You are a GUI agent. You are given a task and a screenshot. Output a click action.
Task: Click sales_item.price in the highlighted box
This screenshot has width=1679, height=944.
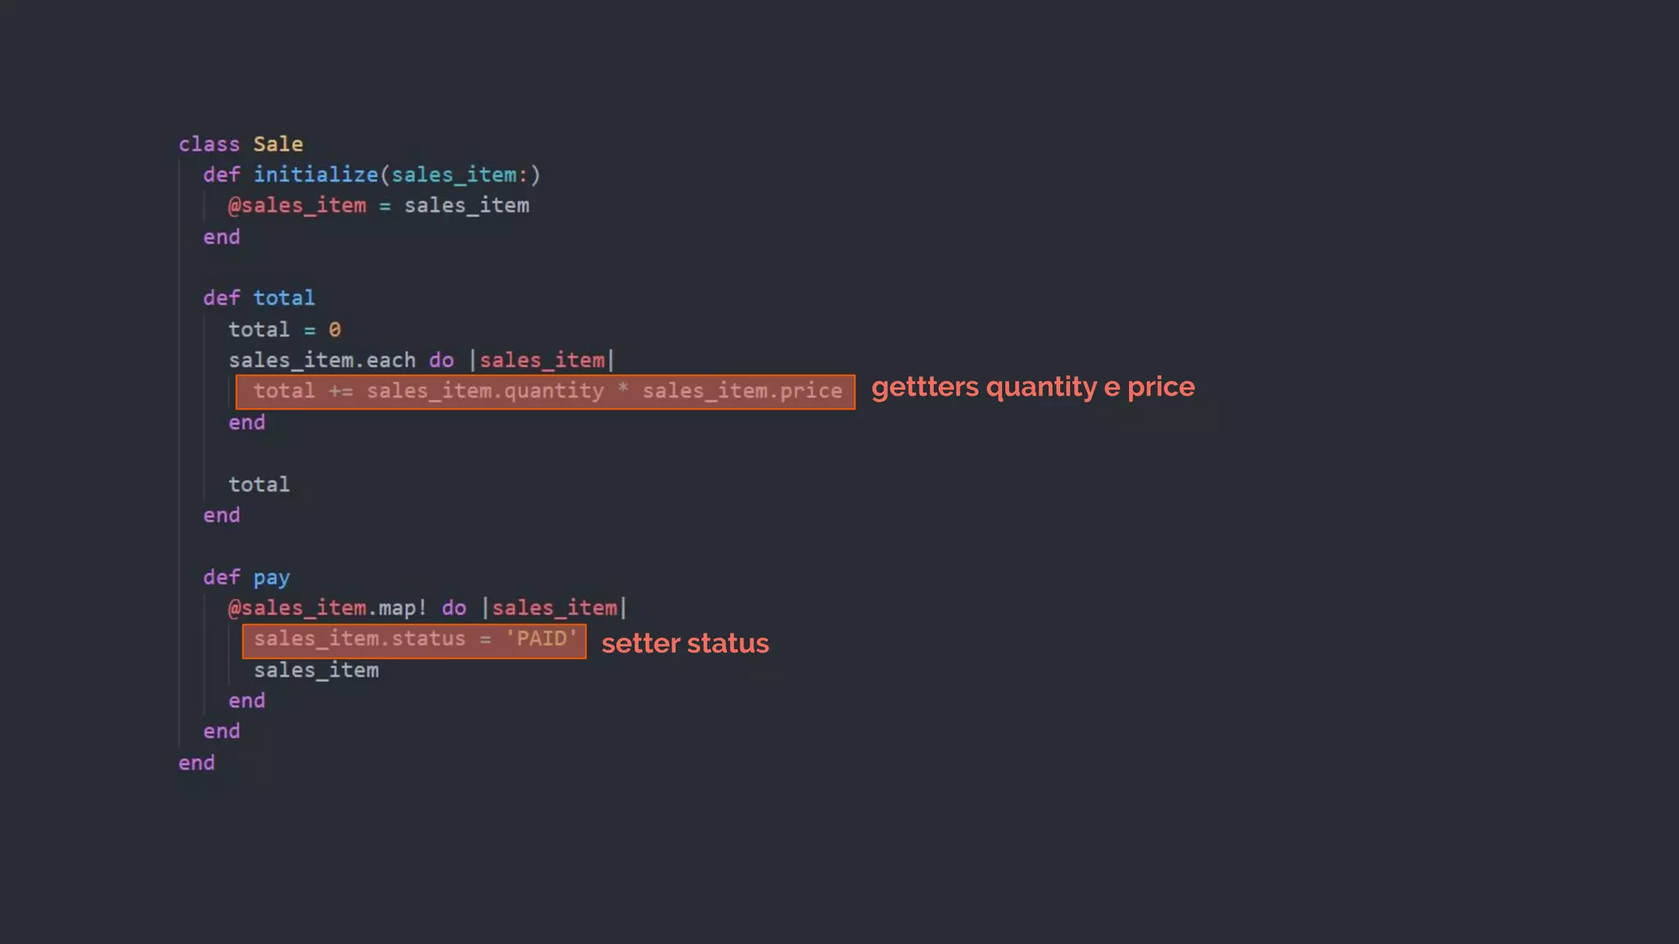point(742,392)
